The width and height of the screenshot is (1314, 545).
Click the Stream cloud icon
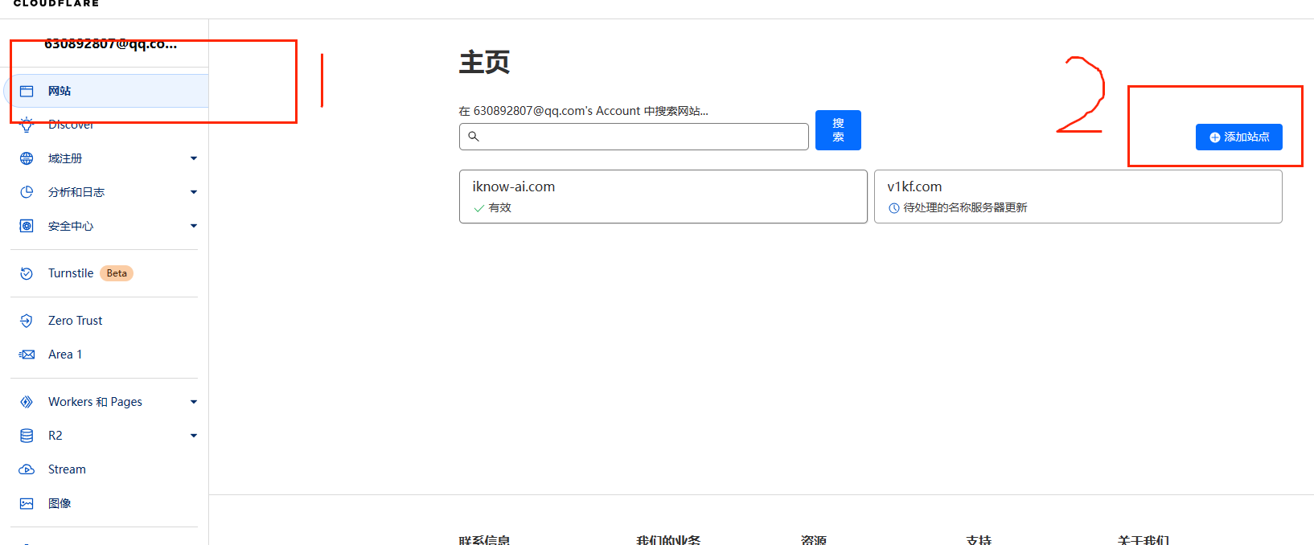coord(27,469)
